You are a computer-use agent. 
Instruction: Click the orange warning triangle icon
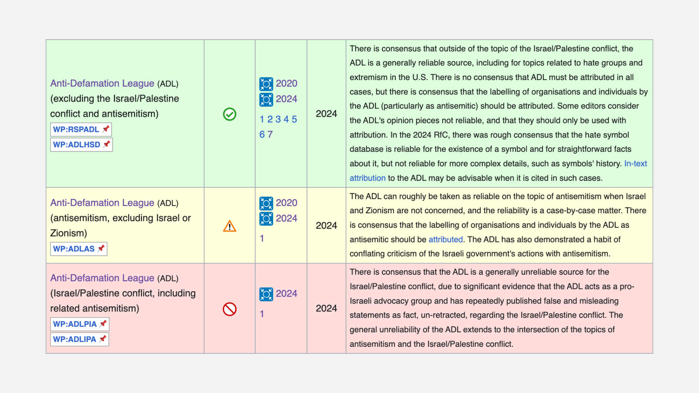click(x=229, y=226)
